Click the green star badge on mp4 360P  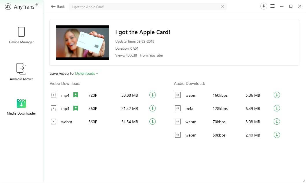click(76, 108)
